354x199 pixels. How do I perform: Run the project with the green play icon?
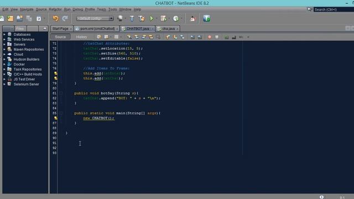click(152, 18)
